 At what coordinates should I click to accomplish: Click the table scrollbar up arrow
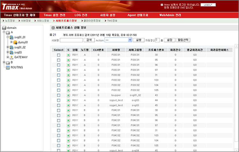tap(236, 46)
